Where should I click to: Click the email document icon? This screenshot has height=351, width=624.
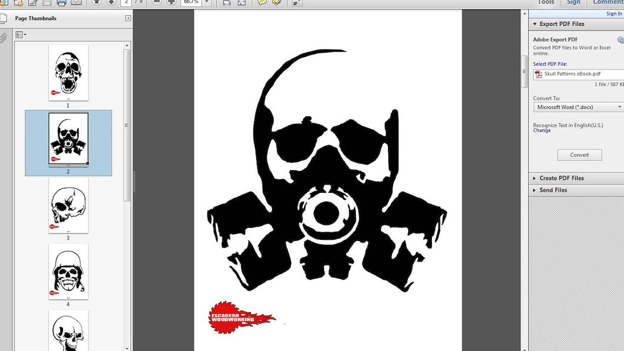coord(75,3)
